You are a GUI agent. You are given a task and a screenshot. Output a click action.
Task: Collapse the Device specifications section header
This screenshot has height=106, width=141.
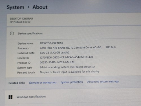click(x=74, y=33)
